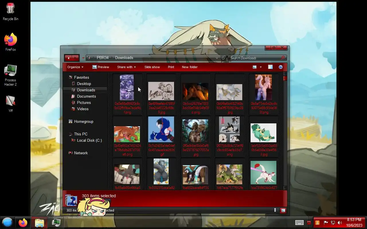Select file starting 0a0e68a86920c8c
367x229 pixels.
point(127,94)
